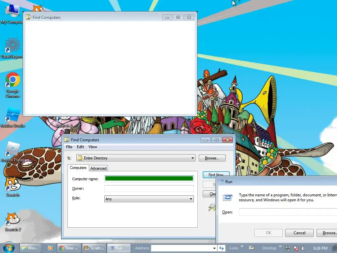Open the Action Center flag tray icon
The image size is (337, 253).
tap(296, 248)
